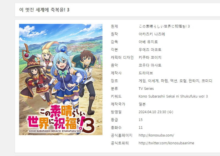Open the konosuba.com official homepage link
This screenshot has width=220, height=156.
pyautogui.click(x=156, y=135)
